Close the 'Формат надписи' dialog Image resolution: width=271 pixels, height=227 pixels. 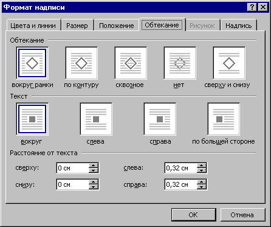[x=263, y=7]
